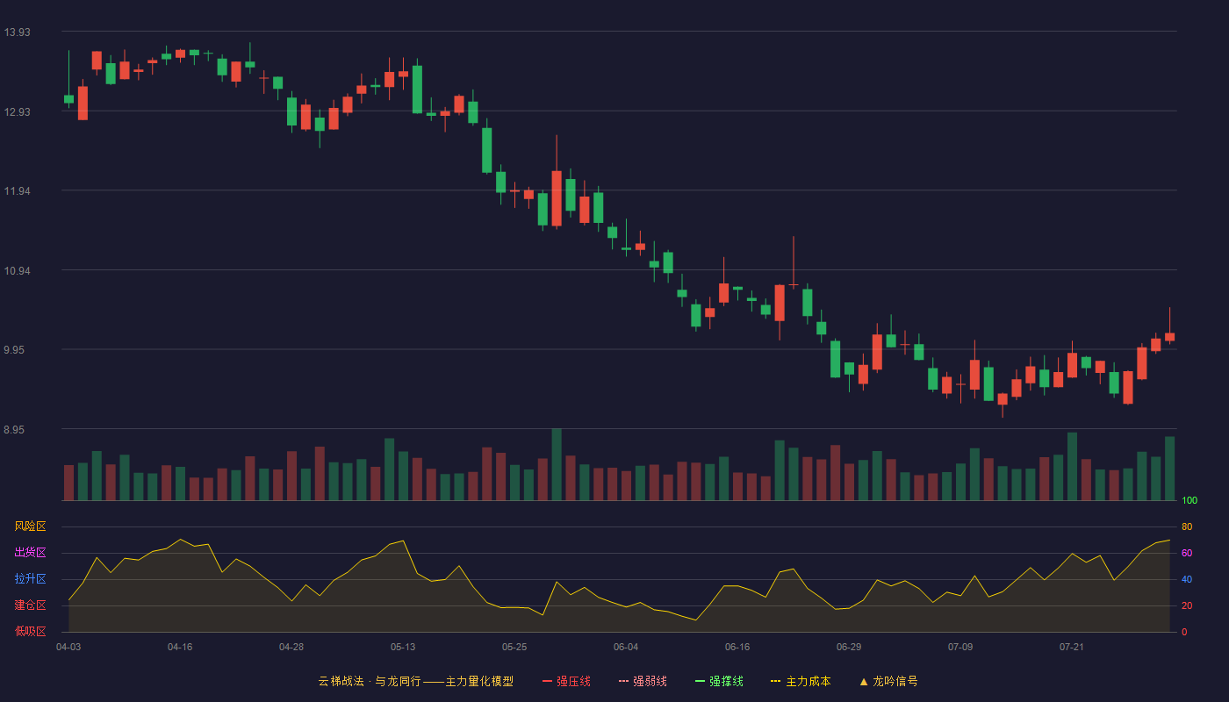1229x702 pixels.
Task: Pick the 07-21 date on the time axis
Action: coord(1072,647)
